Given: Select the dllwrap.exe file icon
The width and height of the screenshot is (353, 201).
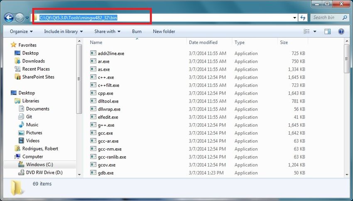Looking at the screenshot, I should point(93,109).
